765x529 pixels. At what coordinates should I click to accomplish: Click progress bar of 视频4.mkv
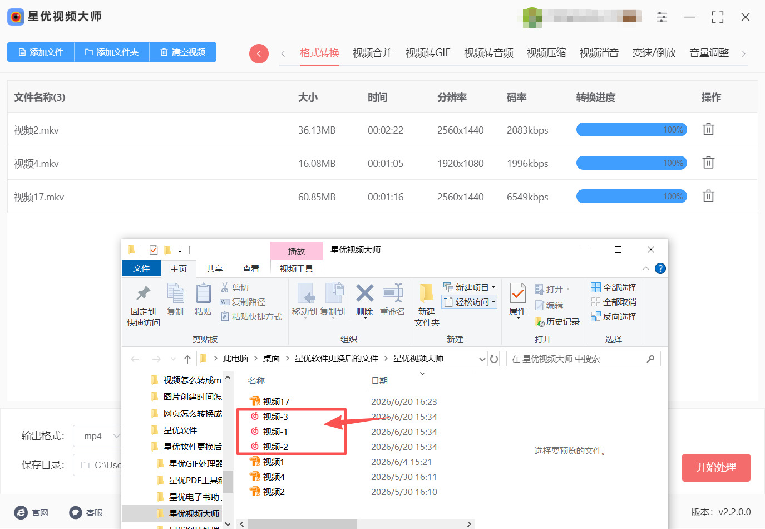point(631,163)
